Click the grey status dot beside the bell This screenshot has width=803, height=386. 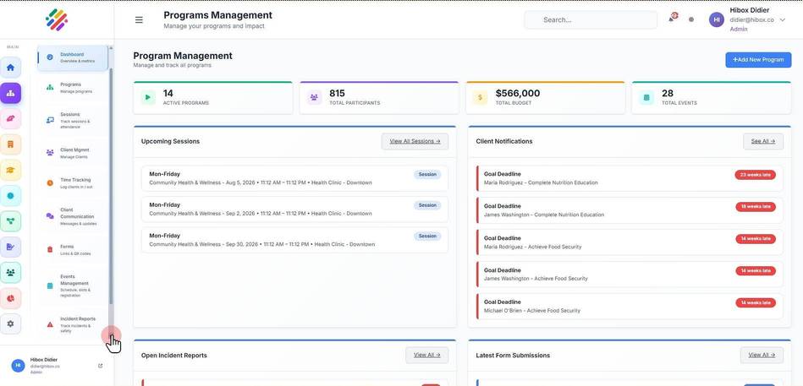(x=691, y=19)
